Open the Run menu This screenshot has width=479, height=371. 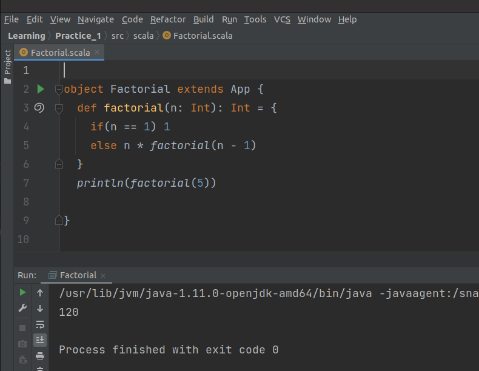[229, 19]
